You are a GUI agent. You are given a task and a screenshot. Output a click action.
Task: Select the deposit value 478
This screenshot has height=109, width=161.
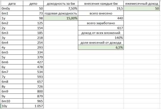pos(33,67)
